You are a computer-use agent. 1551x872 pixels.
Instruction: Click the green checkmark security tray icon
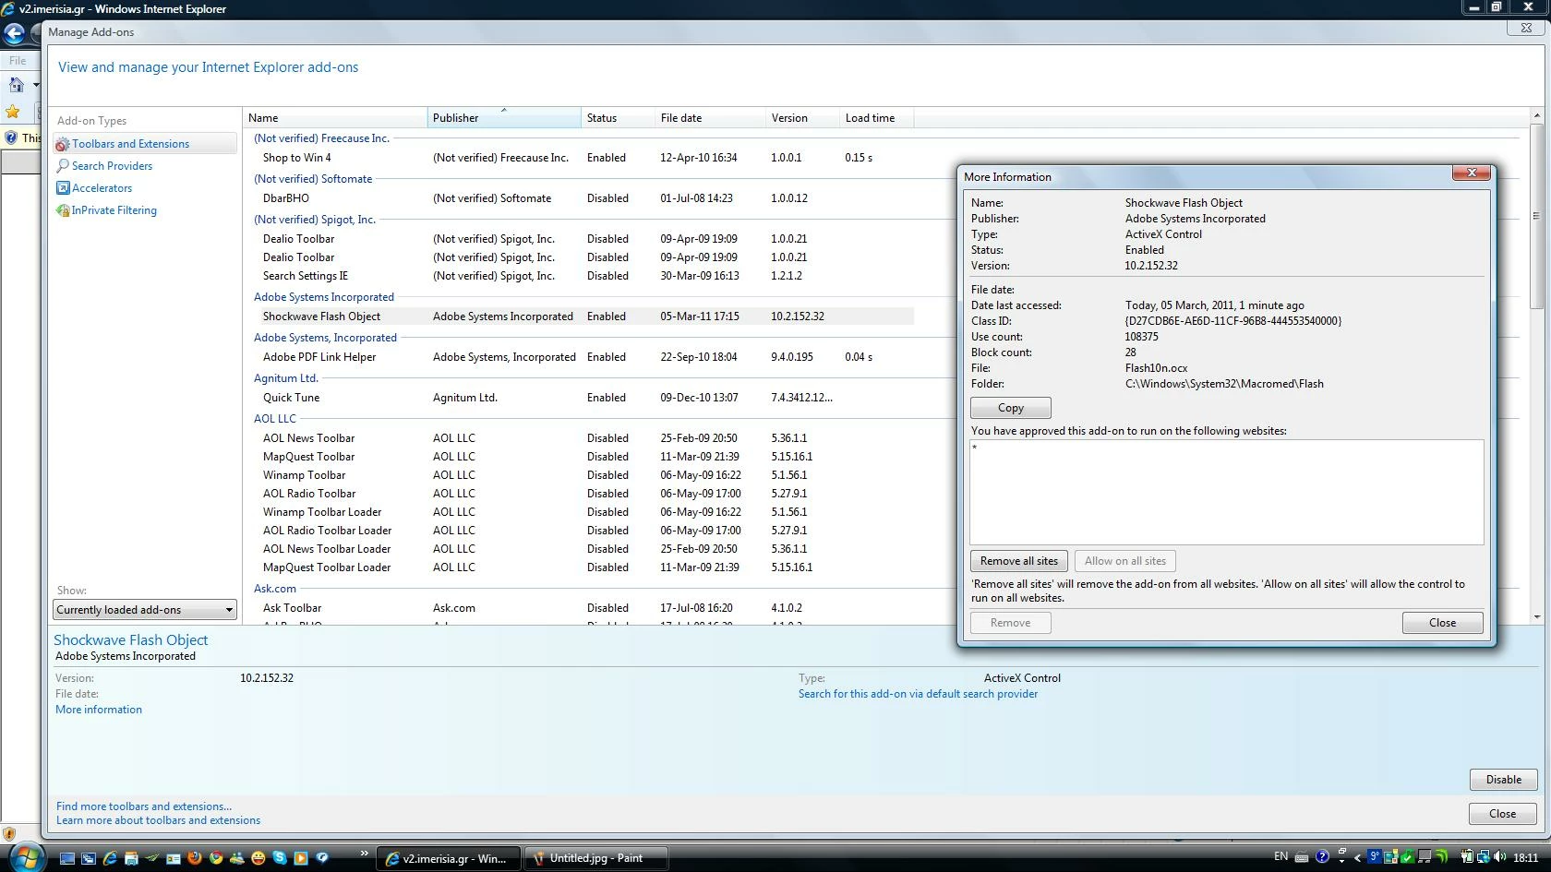point(1407,857)
